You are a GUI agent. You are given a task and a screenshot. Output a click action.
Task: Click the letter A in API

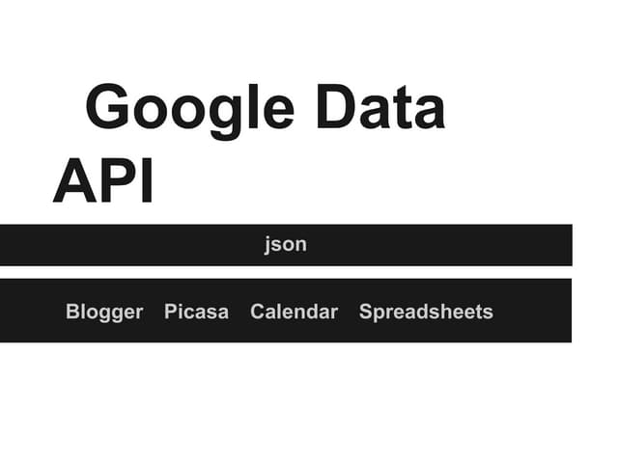click(x=72, y=180)
